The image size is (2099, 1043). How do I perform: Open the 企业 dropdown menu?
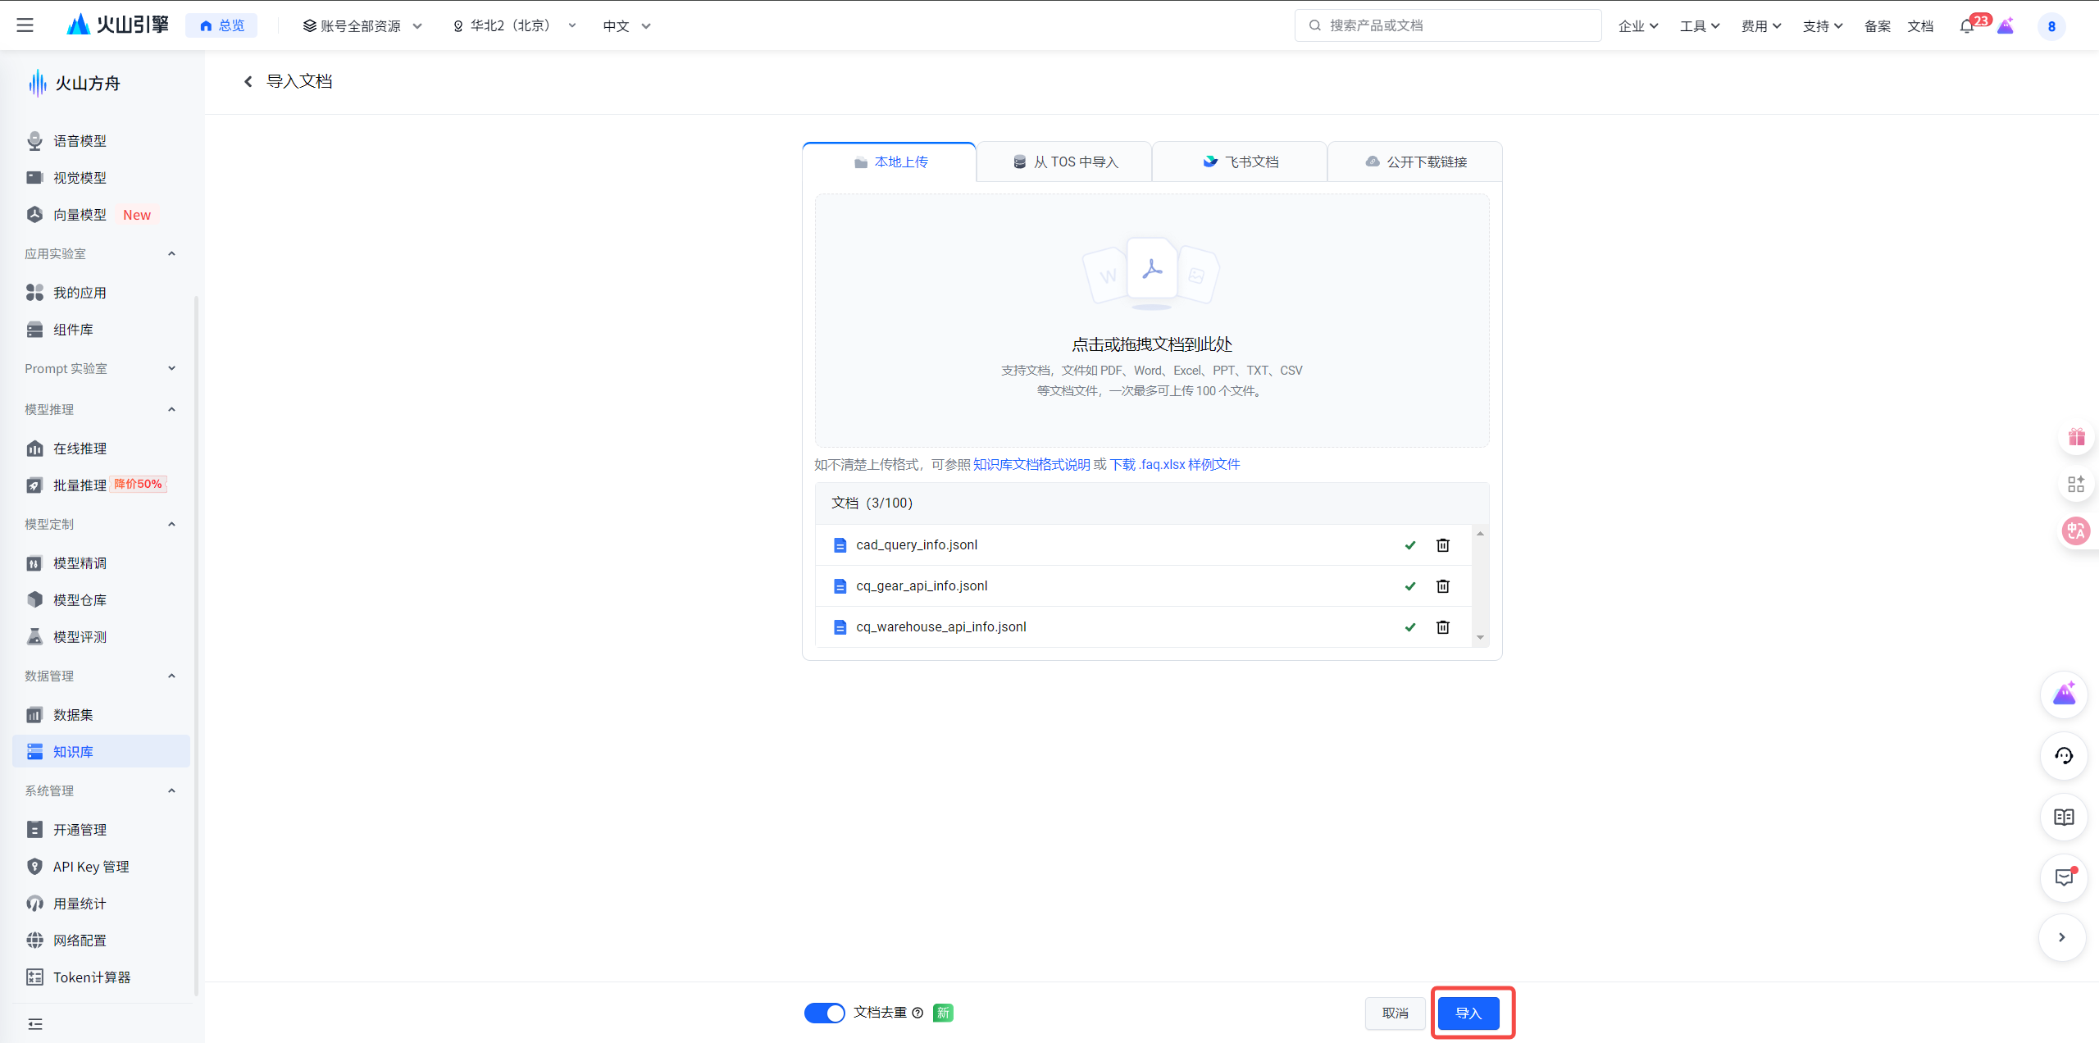point(1638,26)
